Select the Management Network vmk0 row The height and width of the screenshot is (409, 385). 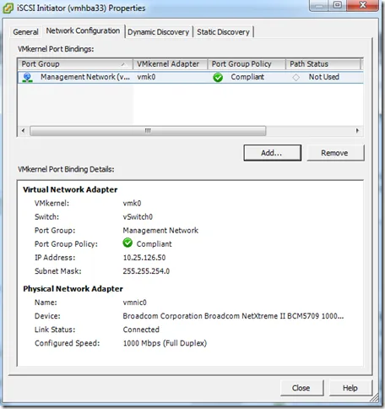190,77
